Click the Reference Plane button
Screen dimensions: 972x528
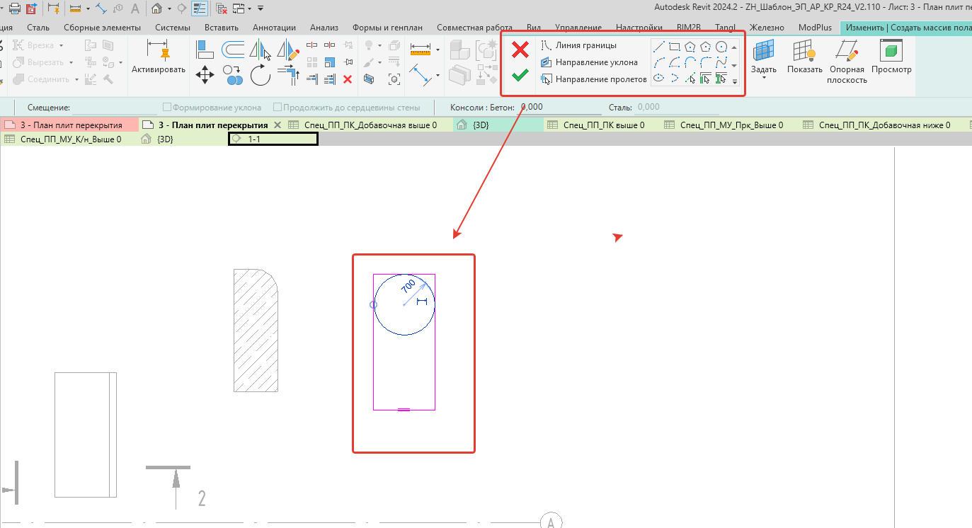pos(847,62)
